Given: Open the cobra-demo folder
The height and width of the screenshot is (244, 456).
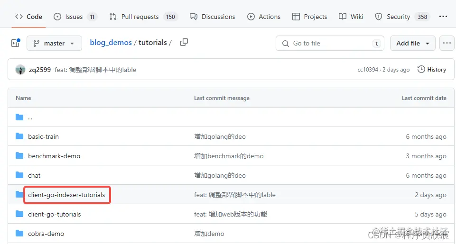Looking at the screenshot, I should (x=46, y=234).
